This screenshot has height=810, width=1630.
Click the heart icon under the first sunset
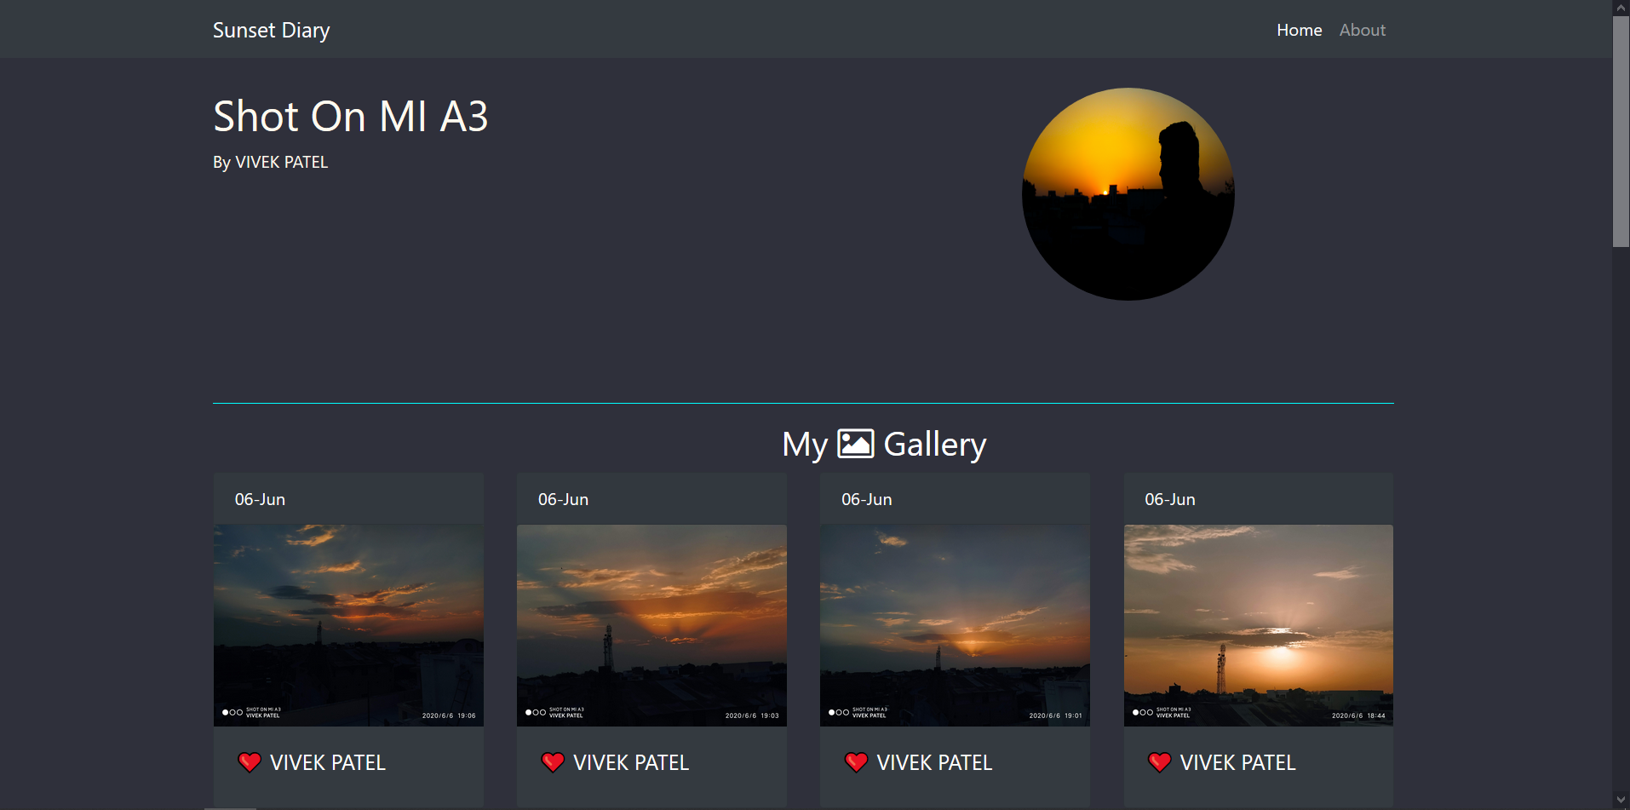[x=250, y=762]
